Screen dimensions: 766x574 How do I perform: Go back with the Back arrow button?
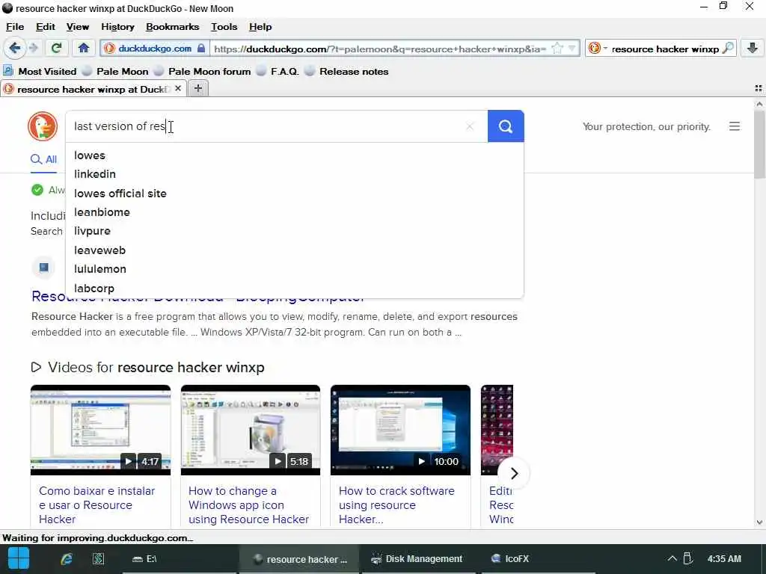(x=14, y=48)
